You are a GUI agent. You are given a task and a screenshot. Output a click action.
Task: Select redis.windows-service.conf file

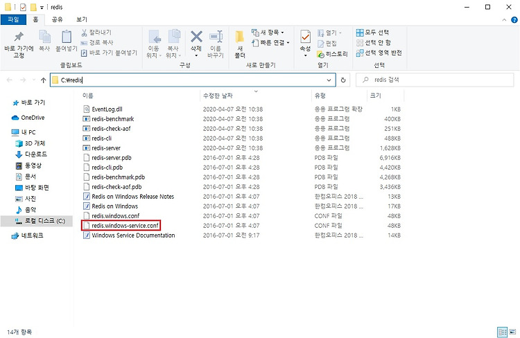(121, 225)
